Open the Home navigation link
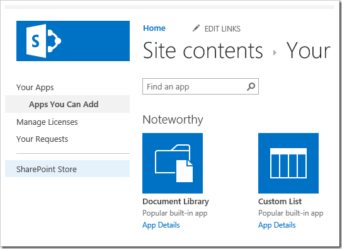Viewport: 342px width, 249px height. [154, 28]
